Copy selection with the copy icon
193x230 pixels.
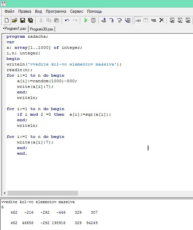49,20
